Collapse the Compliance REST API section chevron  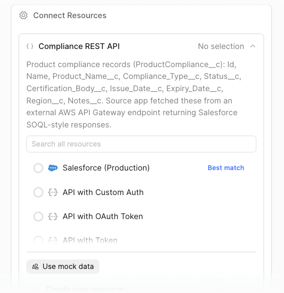pos(253,46)
